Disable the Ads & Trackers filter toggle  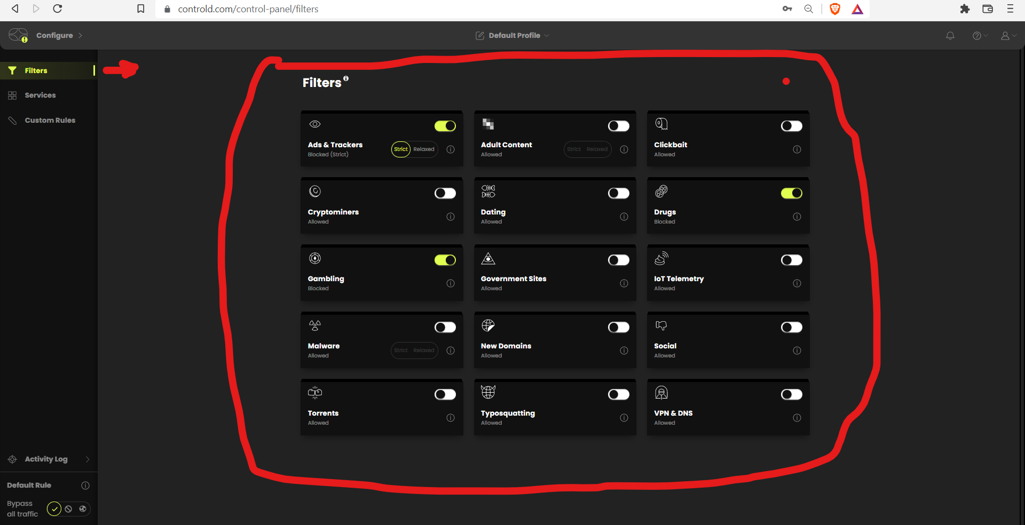(445, 126)
